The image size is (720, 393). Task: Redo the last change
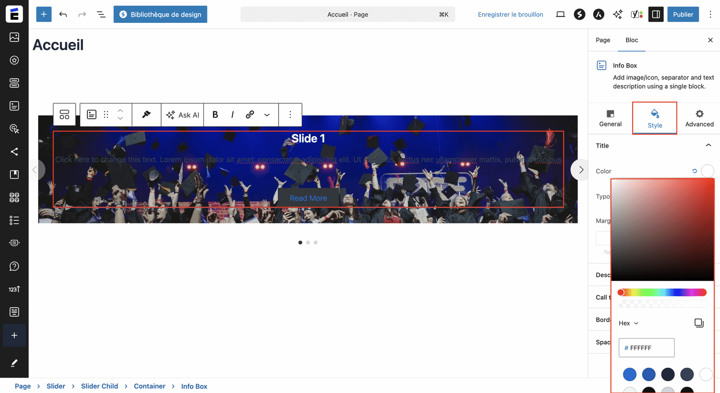coord(82,14)
